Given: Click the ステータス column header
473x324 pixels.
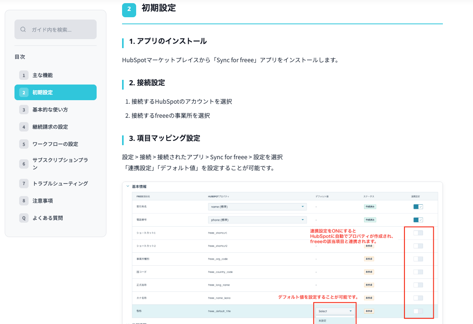Looking at the screenshot, I should [x=368, y=196].
